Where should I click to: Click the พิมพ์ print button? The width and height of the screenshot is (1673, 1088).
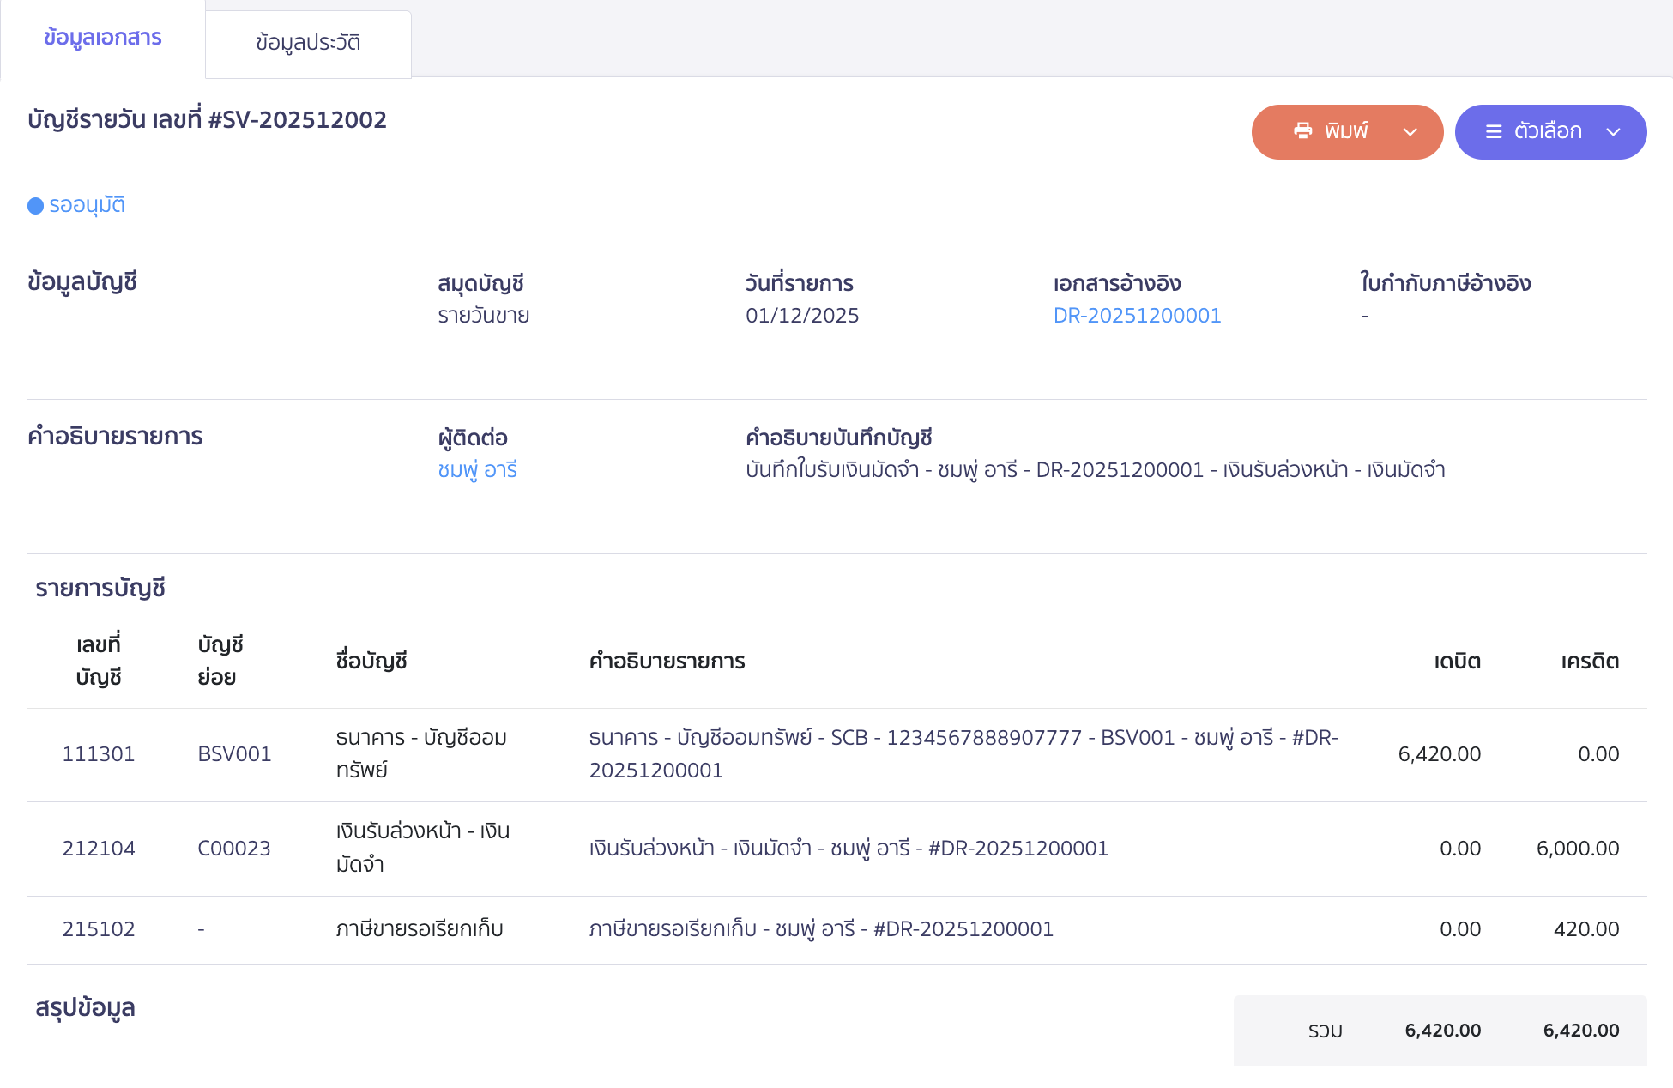click(x=1346, y=131)
